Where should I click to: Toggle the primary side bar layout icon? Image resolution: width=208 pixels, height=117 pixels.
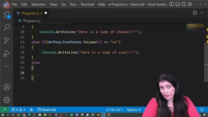click(x=172, y=4)
